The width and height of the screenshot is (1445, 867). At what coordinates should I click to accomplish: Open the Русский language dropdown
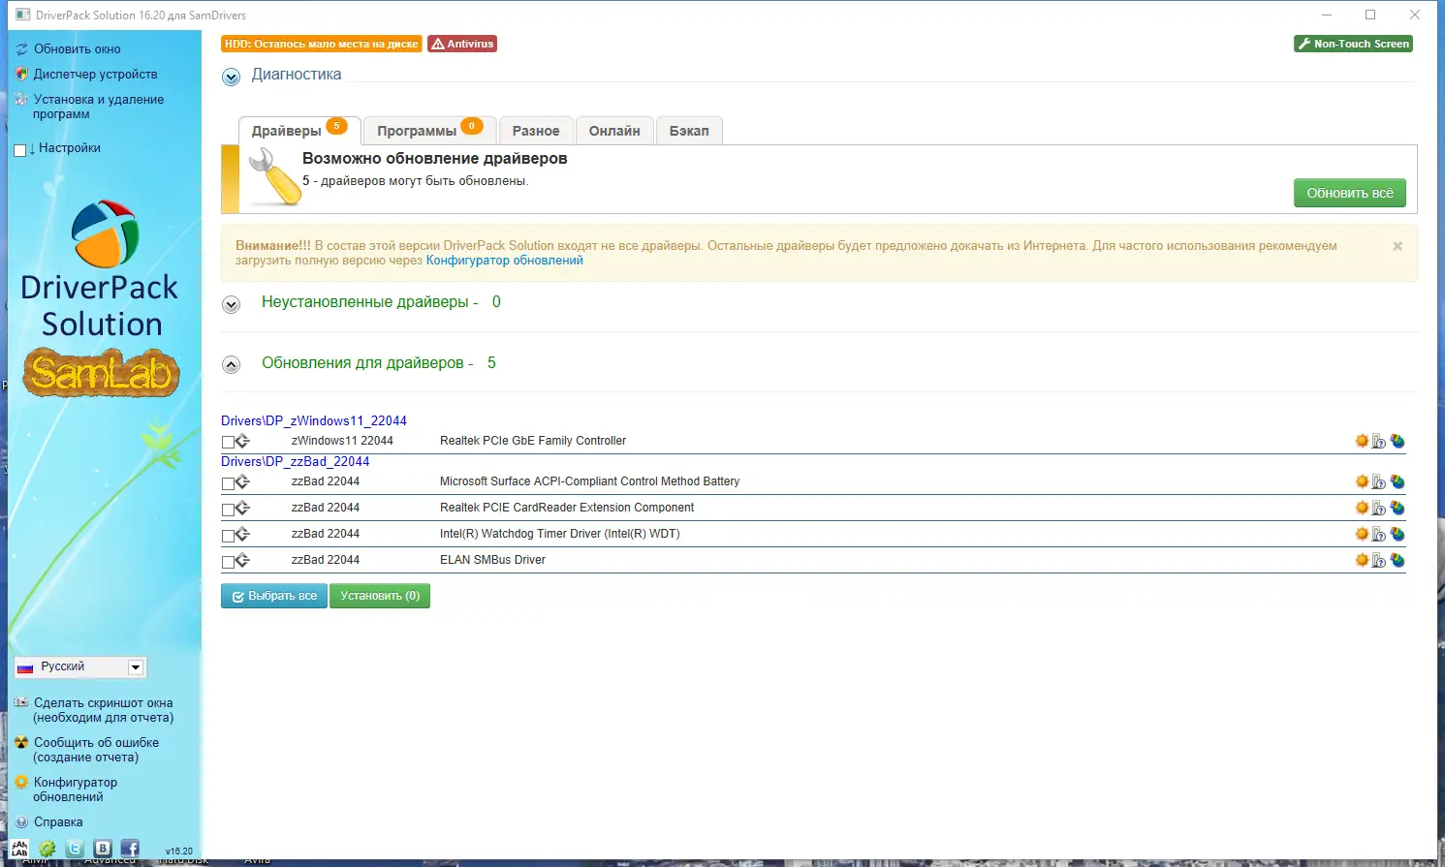79,667
